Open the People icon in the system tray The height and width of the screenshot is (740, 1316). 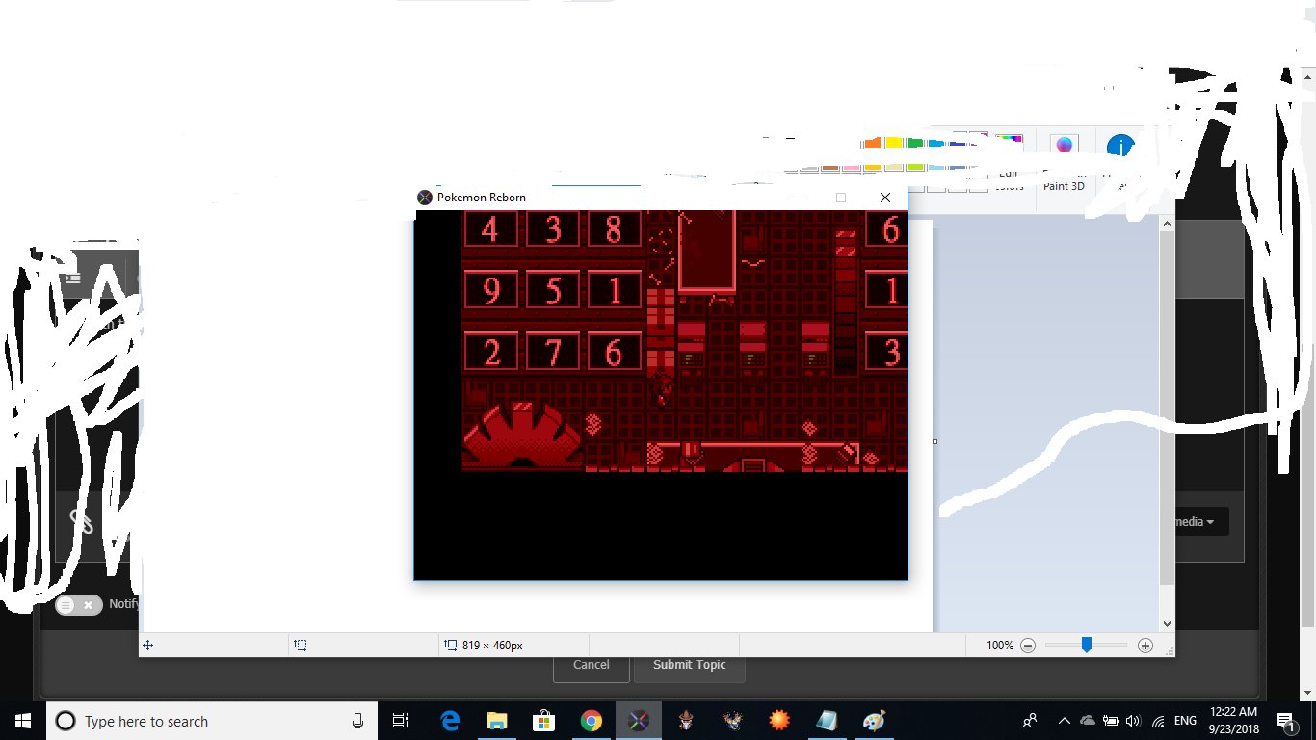click(1030, 721)
